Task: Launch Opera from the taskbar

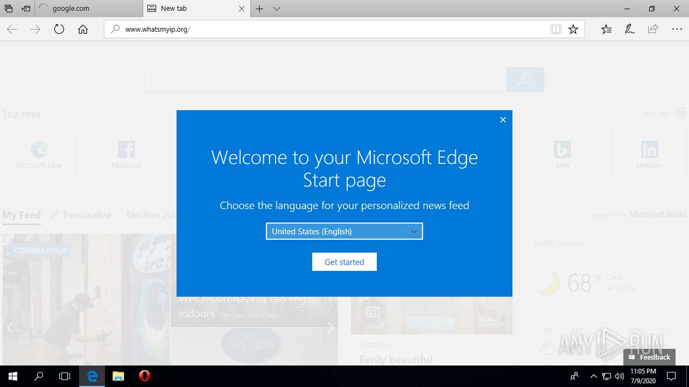Action: (144, 376)
